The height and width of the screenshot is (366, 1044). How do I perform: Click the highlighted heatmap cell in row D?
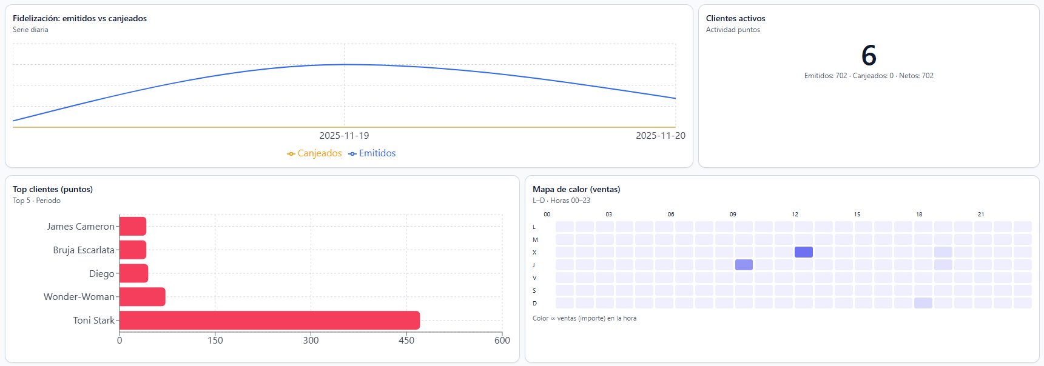pos(923,303)
